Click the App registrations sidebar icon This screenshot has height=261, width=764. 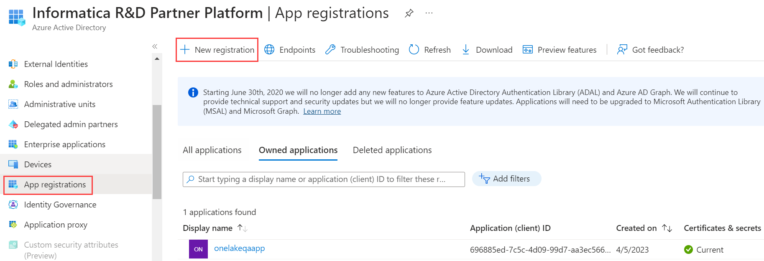13,184
